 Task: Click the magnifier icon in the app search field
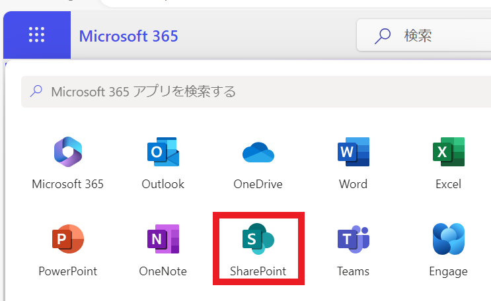36,91
